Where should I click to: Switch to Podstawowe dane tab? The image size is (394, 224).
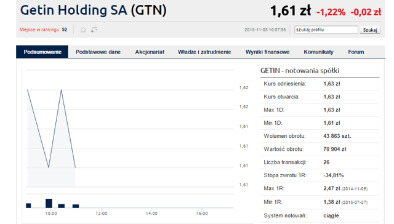(98, 52)
